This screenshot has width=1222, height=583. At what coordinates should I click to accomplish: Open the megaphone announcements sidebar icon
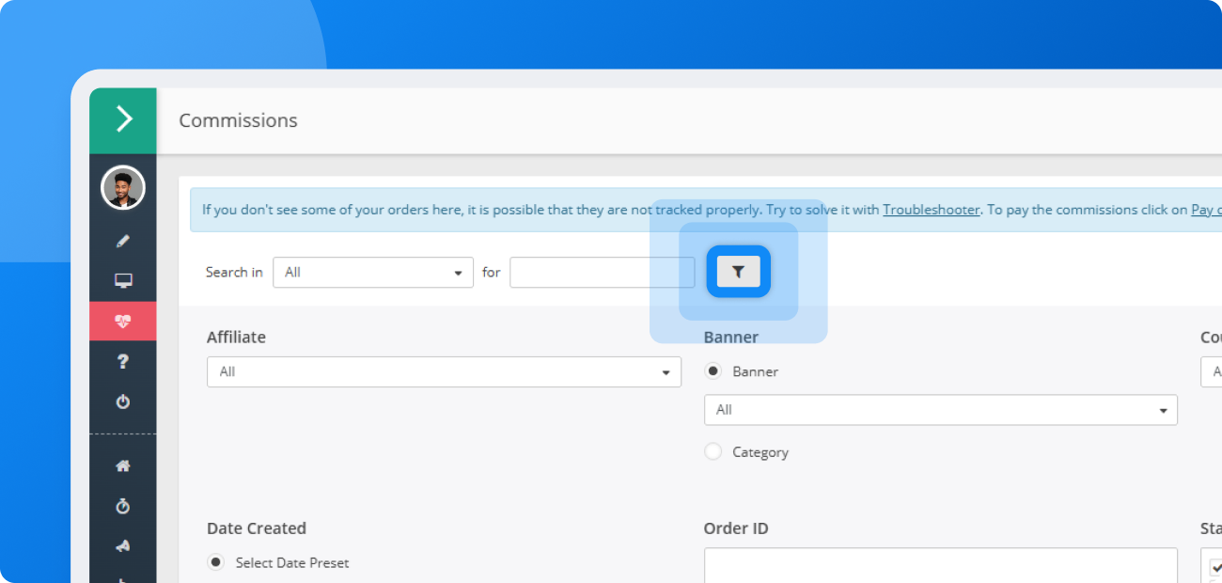coord(122,545)
